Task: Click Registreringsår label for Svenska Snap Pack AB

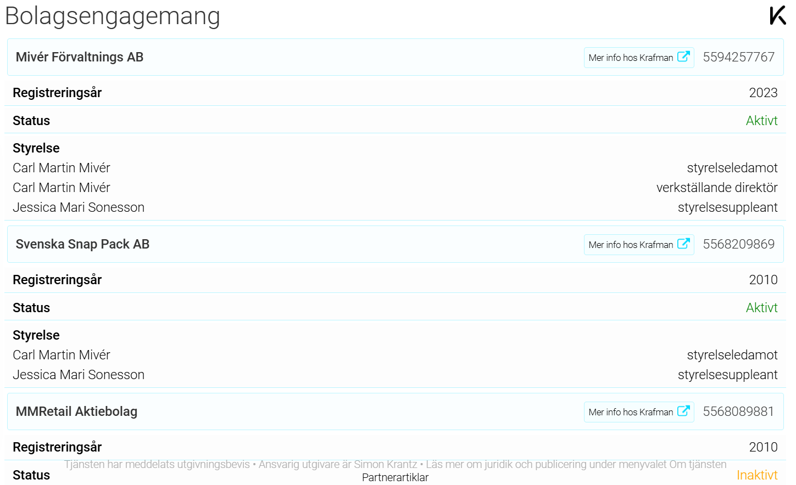Action: point(57,280)
